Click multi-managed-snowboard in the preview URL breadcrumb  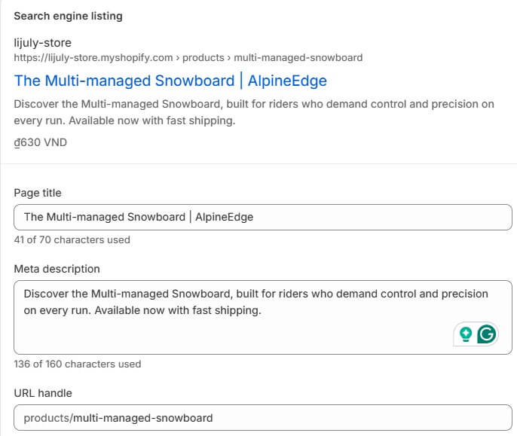(298, 57)
